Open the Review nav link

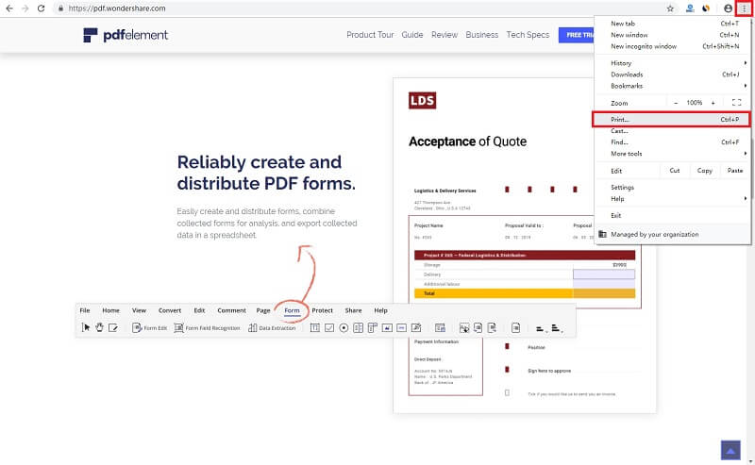[x=445, y=35]
